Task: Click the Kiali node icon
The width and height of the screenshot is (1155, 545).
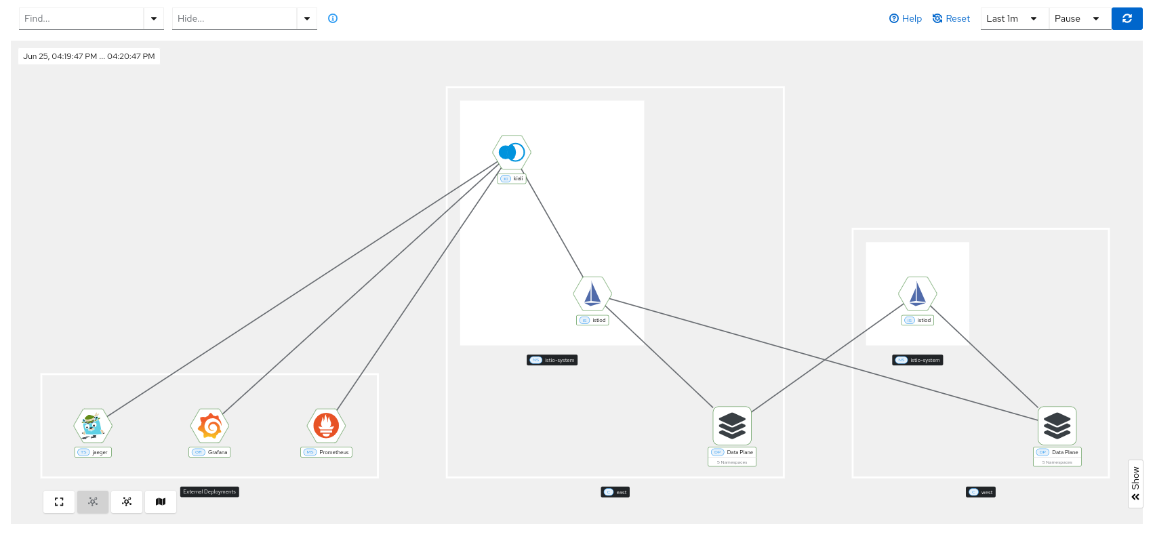Action: (512, 153)
